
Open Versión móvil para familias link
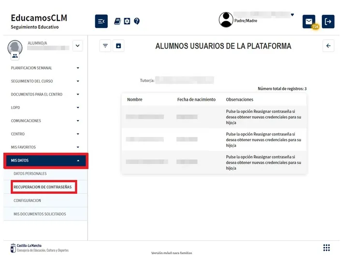click(x=172, y=253)
